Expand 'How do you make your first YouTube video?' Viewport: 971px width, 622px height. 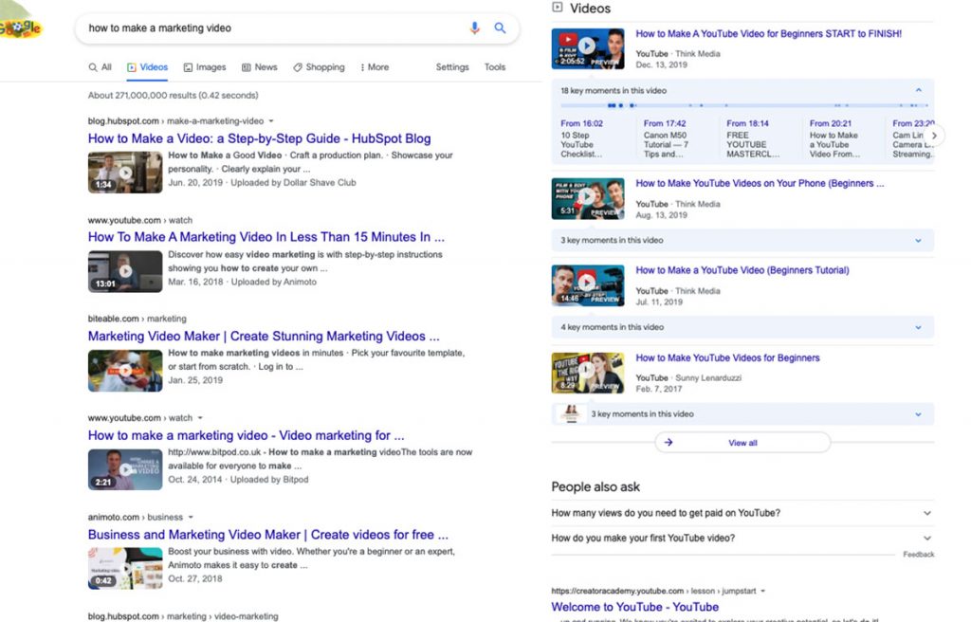pyautogui.click(x=742, y=538)
